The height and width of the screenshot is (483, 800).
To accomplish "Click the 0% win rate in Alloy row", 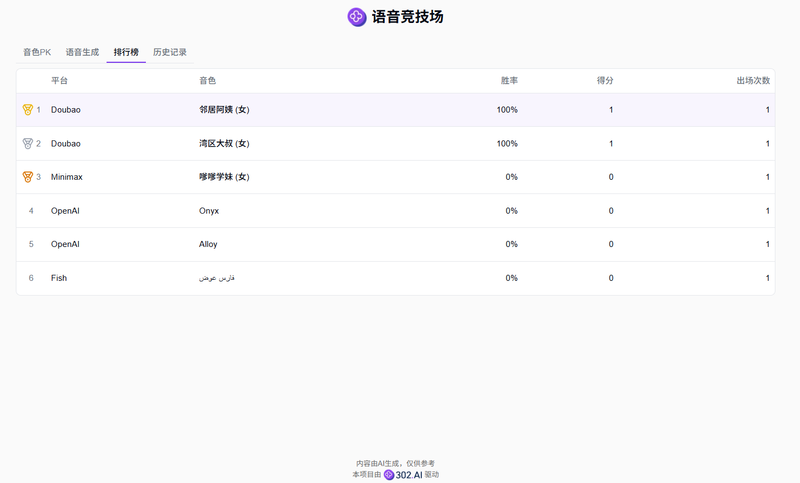I will [511, 244].
